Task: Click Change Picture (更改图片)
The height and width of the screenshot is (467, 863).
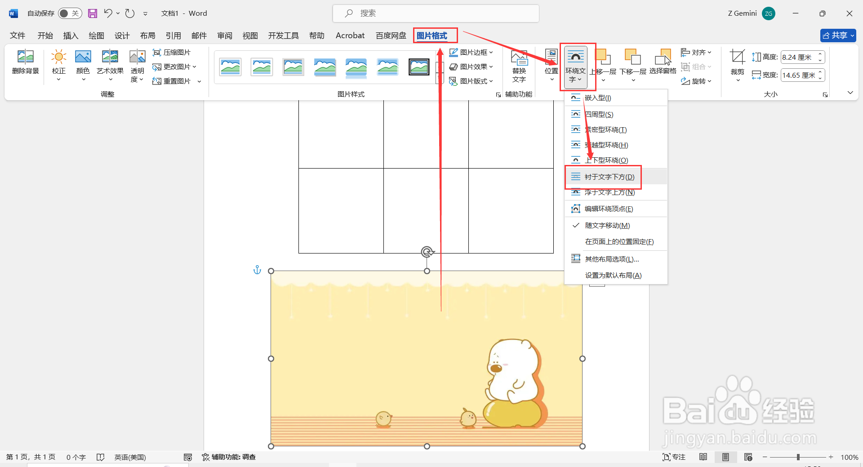Action: 174,67
